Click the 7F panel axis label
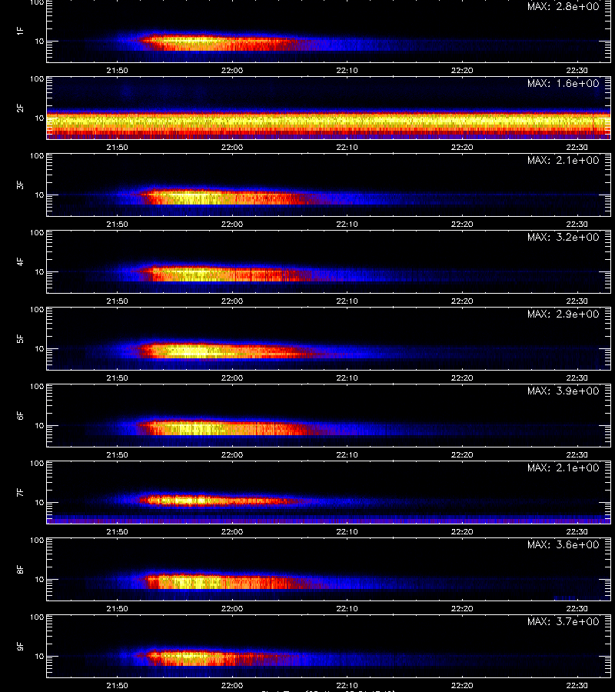The image size is (615, 692). point(20,492)
